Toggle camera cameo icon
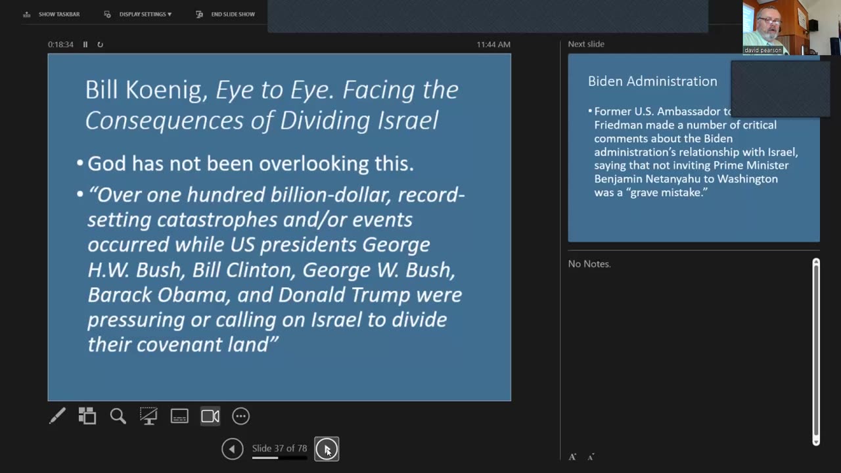 click(x=210, y=416)
